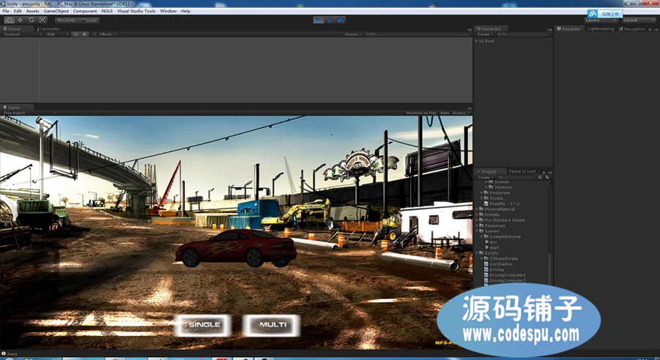Click the Hierarchy search field
This screenshot has width=660, height=360.
tap(522, 34)
